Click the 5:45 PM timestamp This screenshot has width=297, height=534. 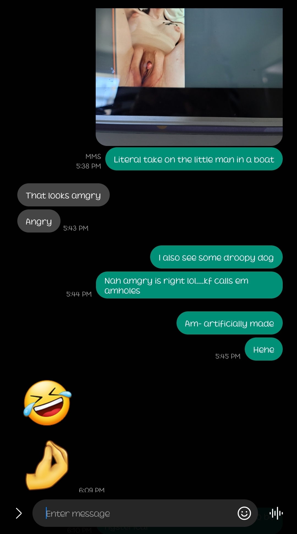click(x=228, y=356)
